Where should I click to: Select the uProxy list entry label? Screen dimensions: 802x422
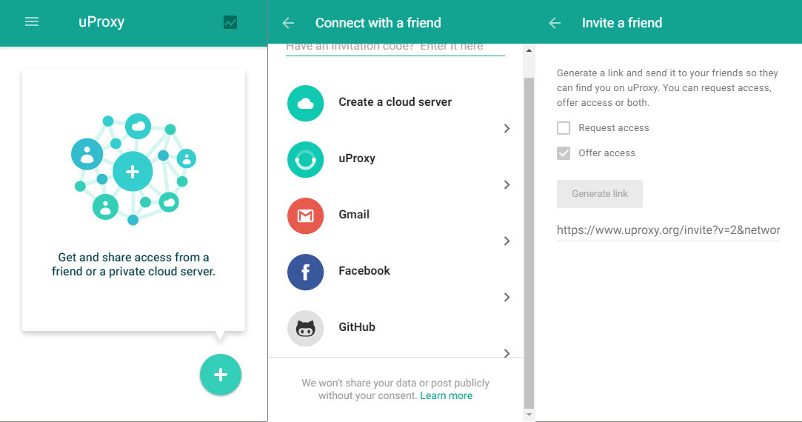click(x=357, y=158)
